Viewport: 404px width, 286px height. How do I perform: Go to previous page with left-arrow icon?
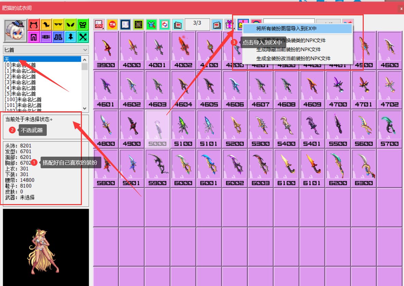(x=178, y=25)
